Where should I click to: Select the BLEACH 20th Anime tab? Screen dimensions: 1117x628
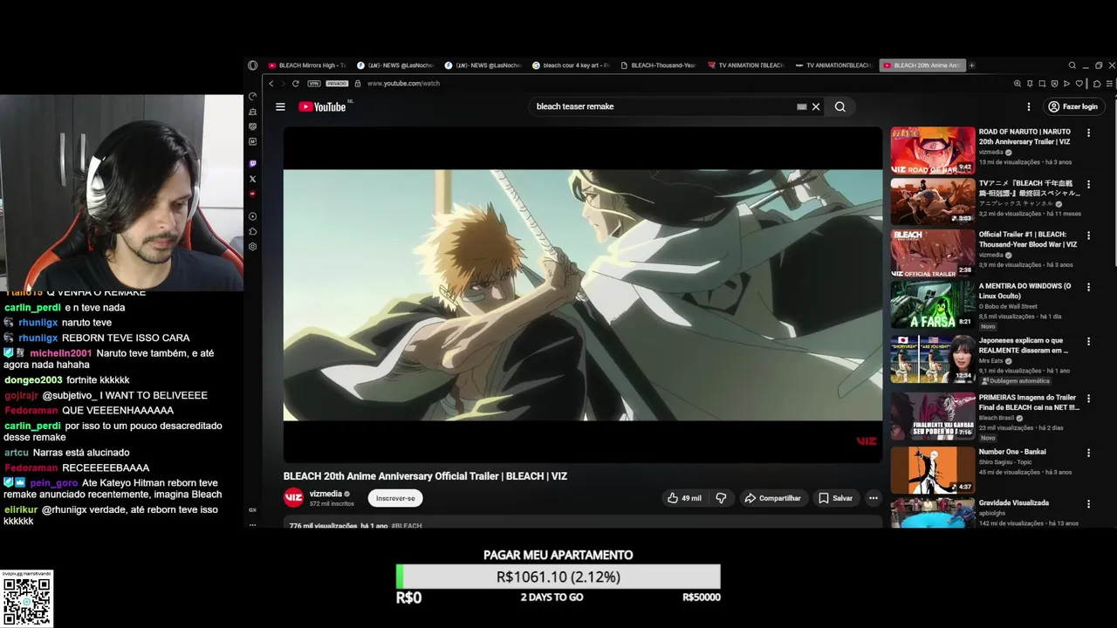pos(922,65)
